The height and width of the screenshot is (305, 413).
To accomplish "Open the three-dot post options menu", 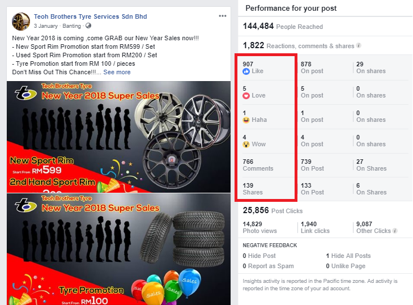I will pyautogui.click(x=223, y=16).
